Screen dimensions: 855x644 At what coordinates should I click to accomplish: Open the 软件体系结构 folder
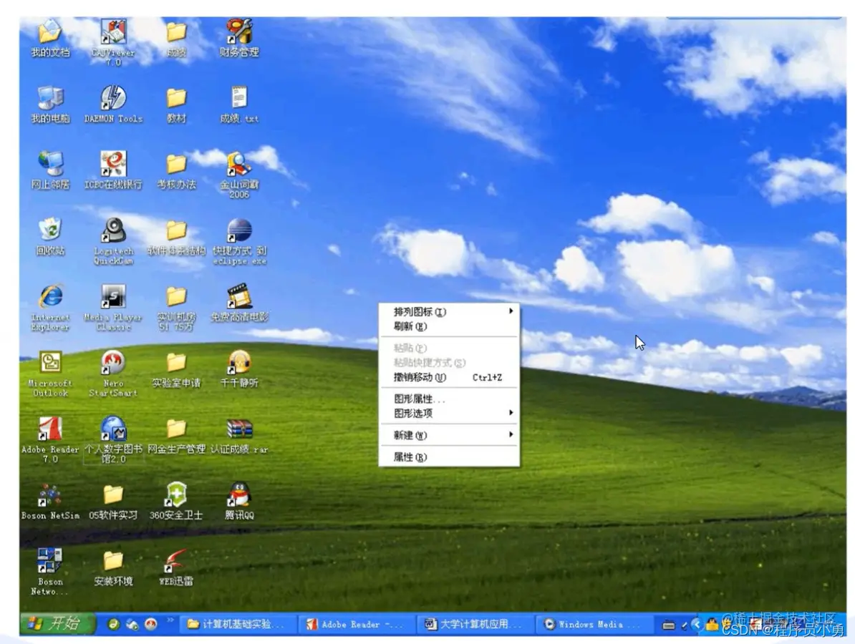tap(176, 237)
